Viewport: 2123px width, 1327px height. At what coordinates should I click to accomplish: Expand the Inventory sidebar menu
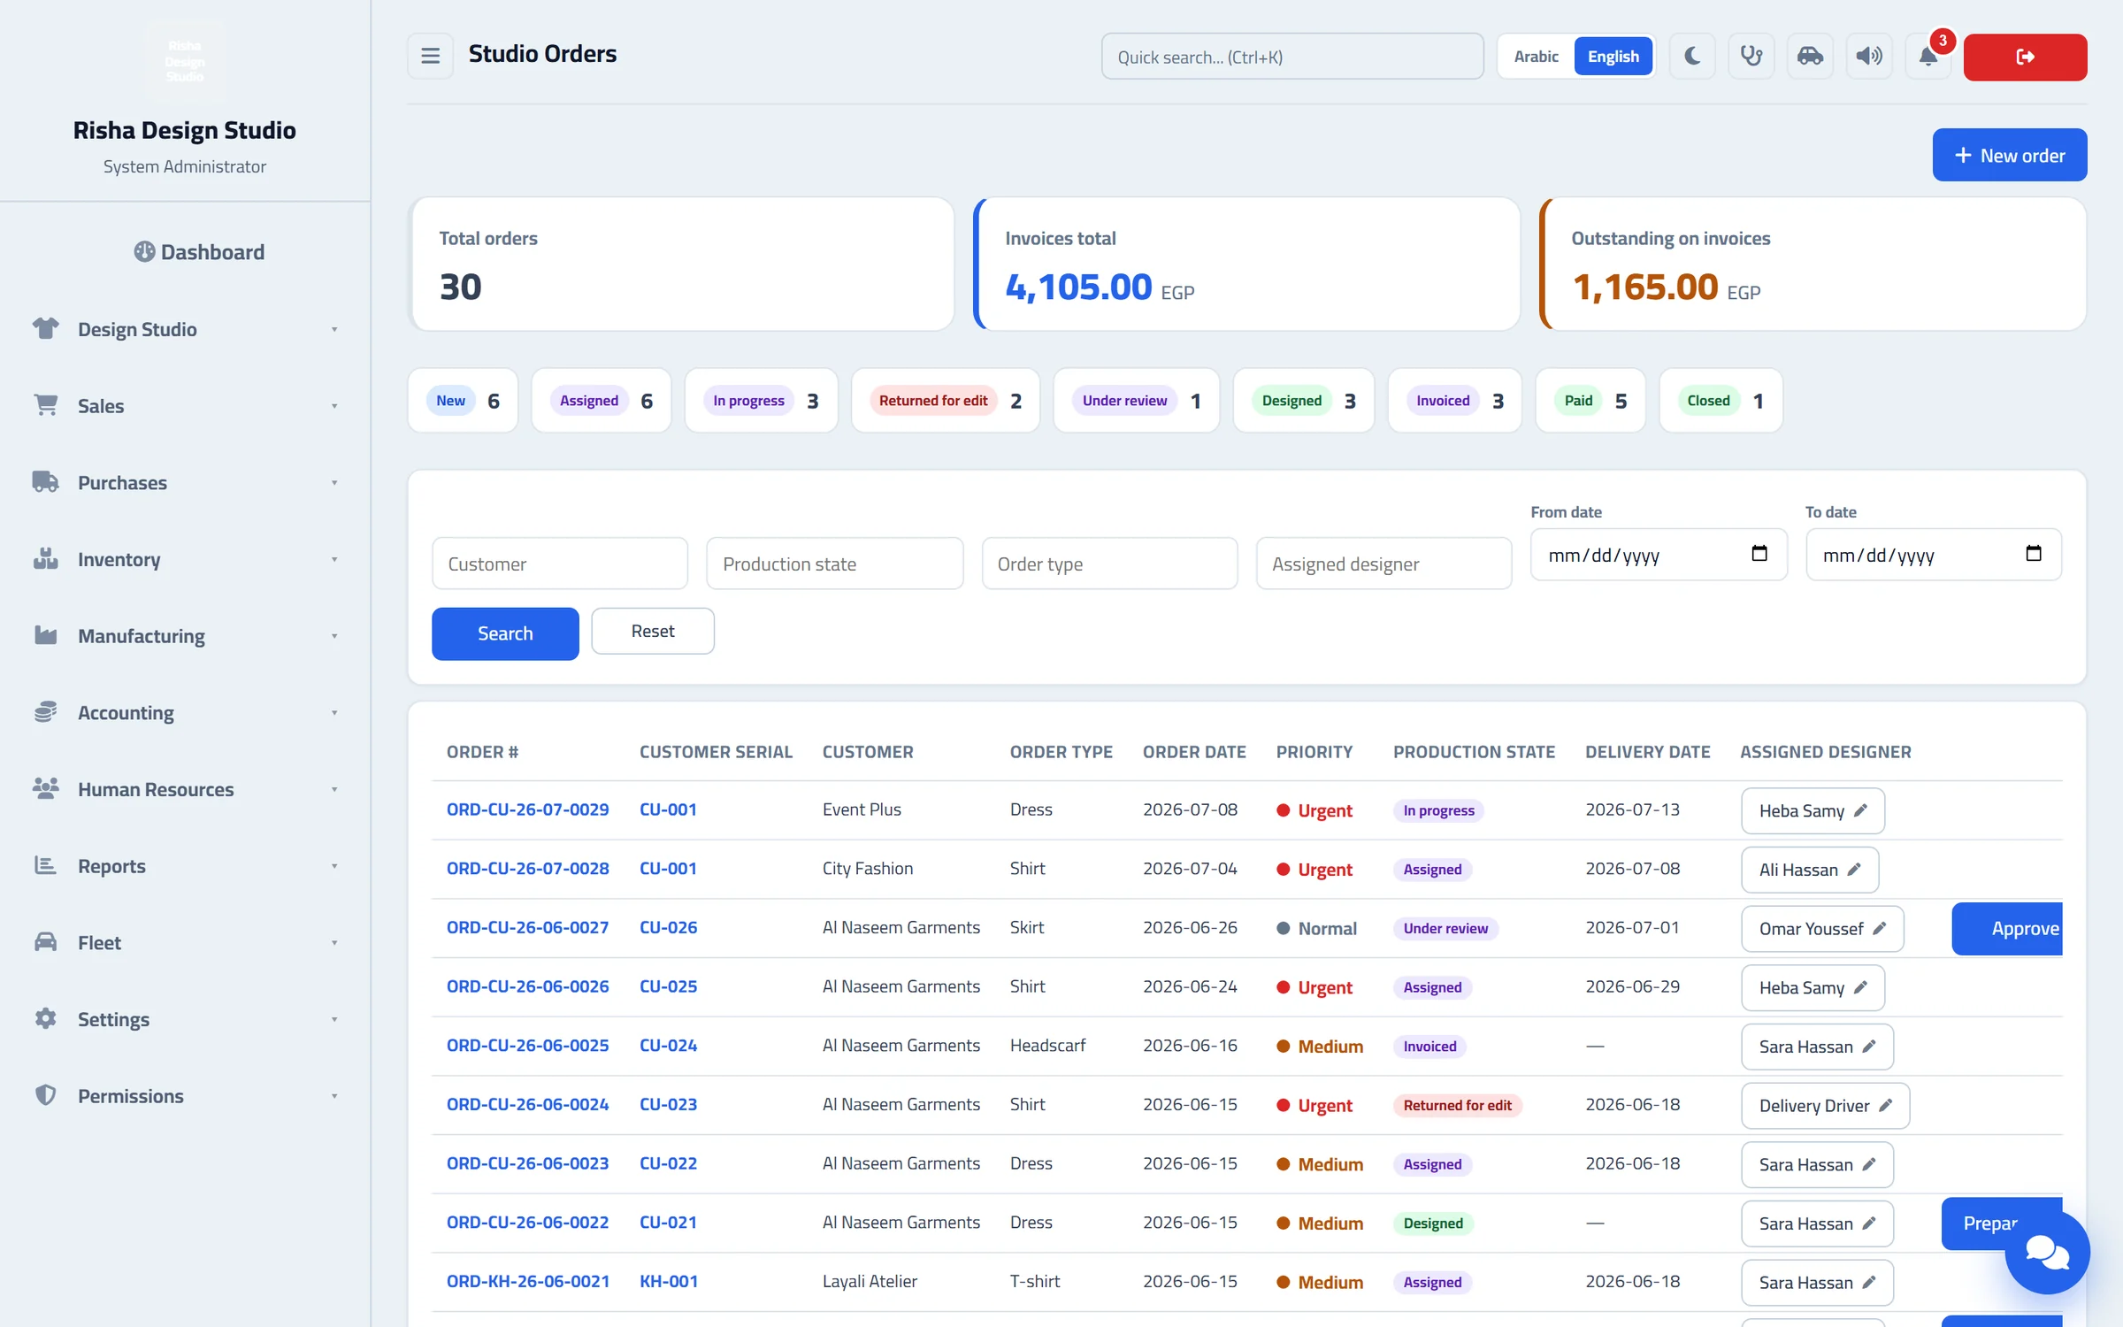[185, 559]
